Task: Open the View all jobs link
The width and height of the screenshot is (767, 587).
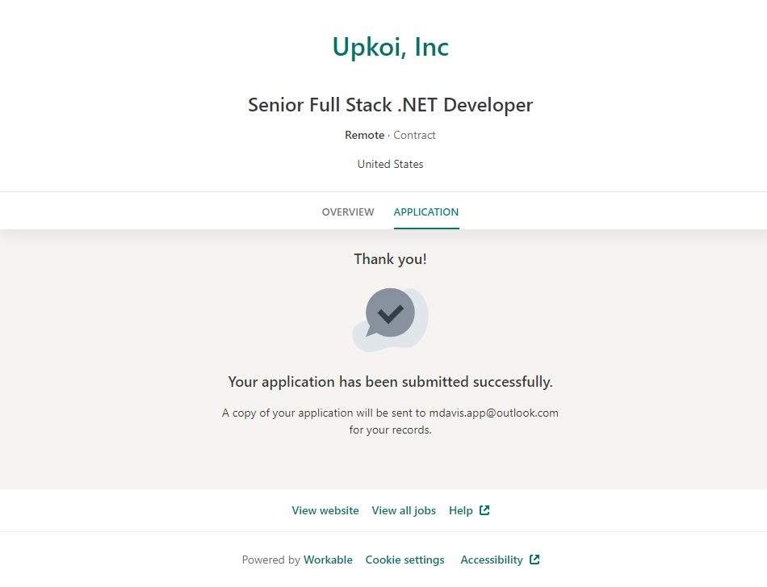Action: click(404, 510)
